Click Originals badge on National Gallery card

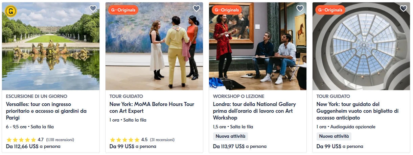pyautogui.click(x=227, y=10)
